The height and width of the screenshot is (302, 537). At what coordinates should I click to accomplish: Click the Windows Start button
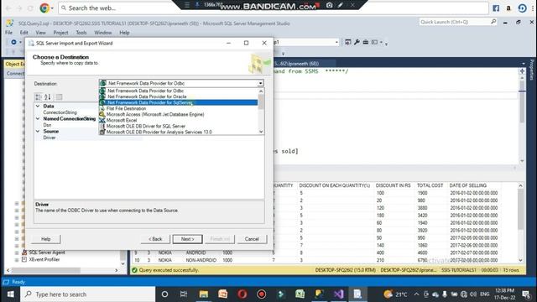[x=10, y=294]
